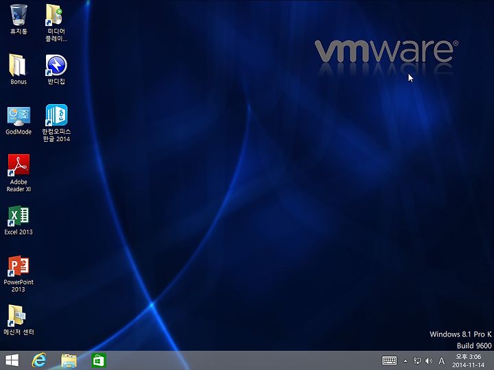Open File Explorer from the taskbar

pos(69,360)
